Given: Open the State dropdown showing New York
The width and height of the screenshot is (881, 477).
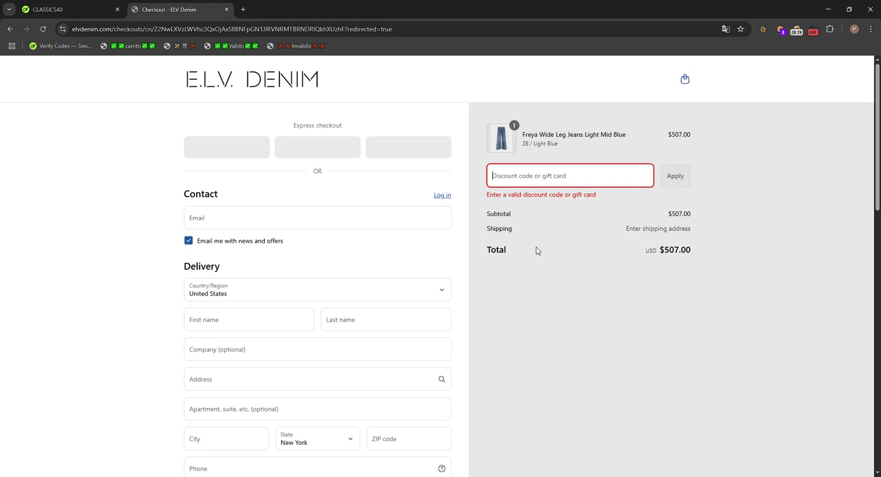Looking at the screenshot, I should coord(318,439).
